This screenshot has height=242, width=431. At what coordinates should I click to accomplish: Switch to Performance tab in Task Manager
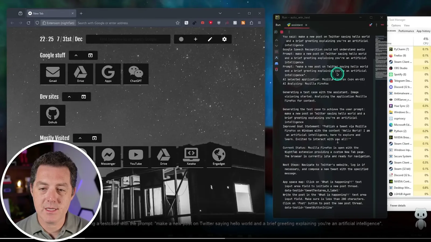(x=406, y=31)
